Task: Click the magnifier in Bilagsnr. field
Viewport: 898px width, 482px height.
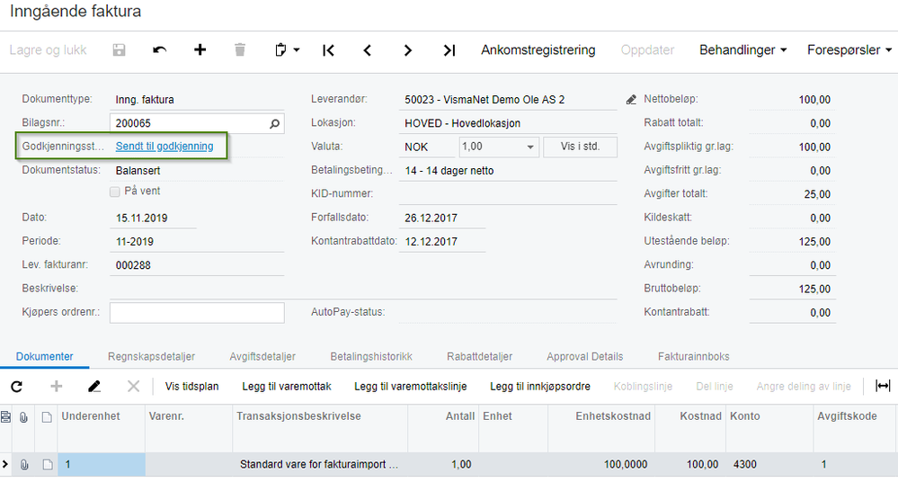Action: (275, 123)
